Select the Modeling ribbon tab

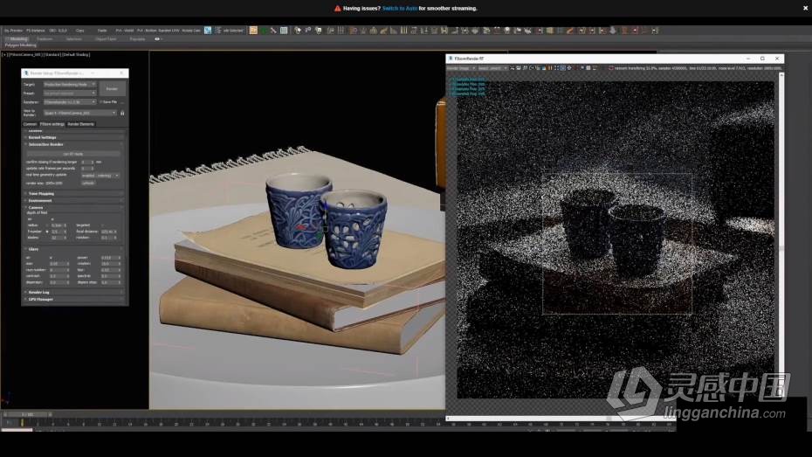(x=18, y=38)
